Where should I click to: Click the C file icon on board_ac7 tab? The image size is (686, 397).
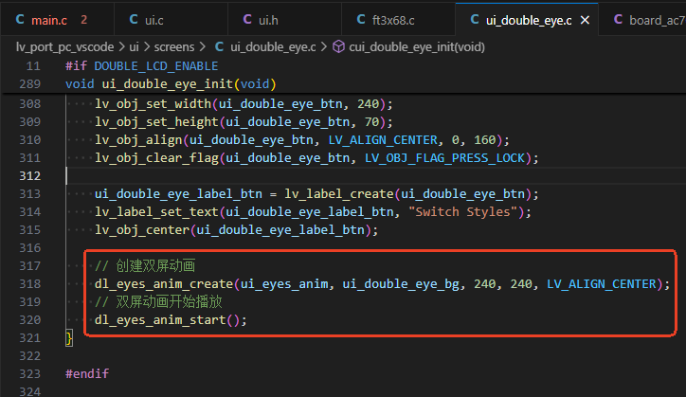coord(618,20)
